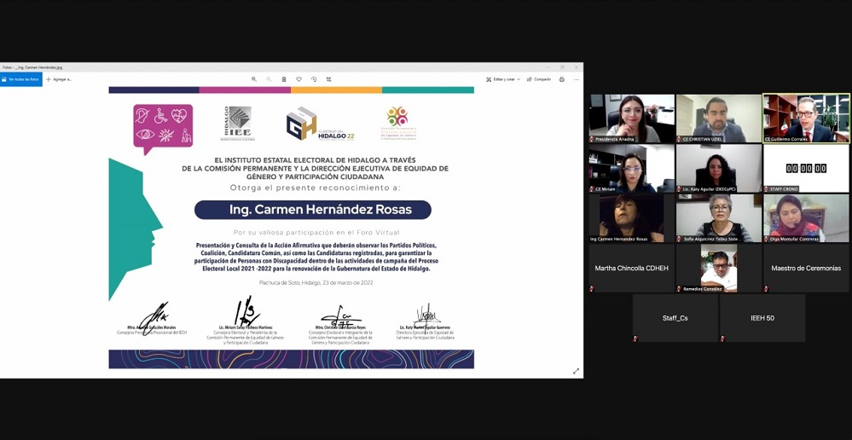Select Remedios González video tile

(719, 269)
